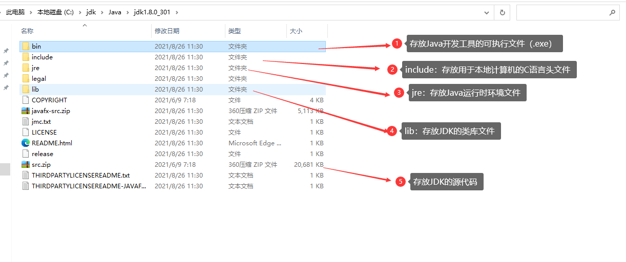Open the address bar history dropdown
626x262 pixels.
tap(487, 12)
